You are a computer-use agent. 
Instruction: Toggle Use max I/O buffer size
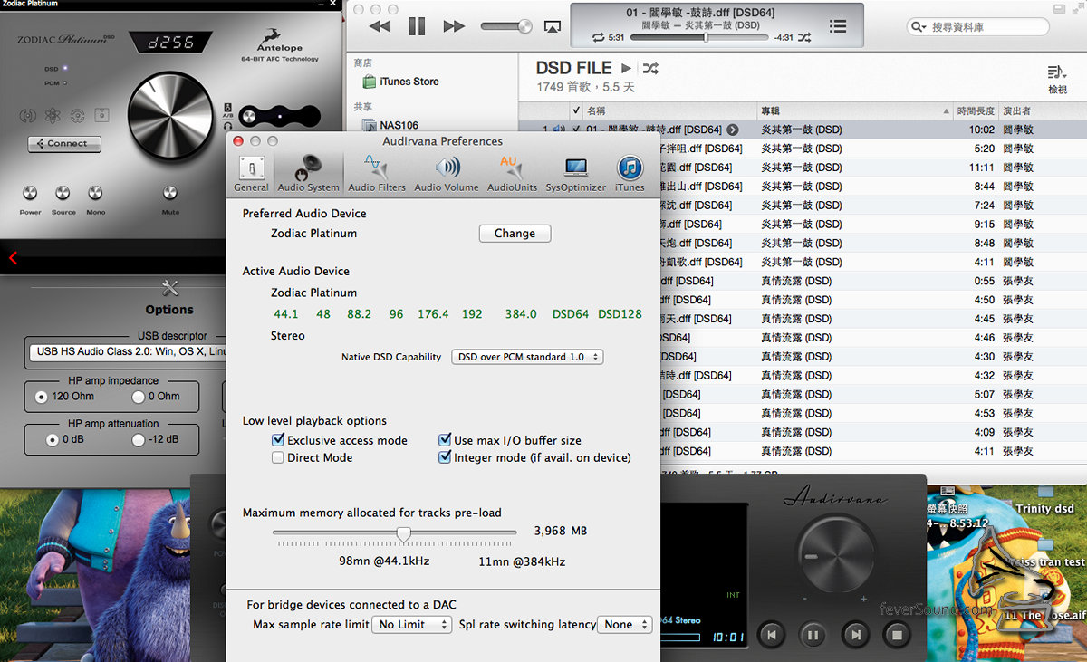[x=445, y=440]
